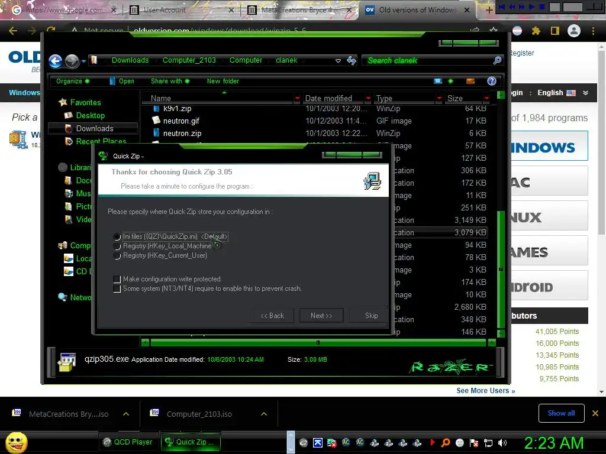Click Show all downloads button

[x=561, y=413]
